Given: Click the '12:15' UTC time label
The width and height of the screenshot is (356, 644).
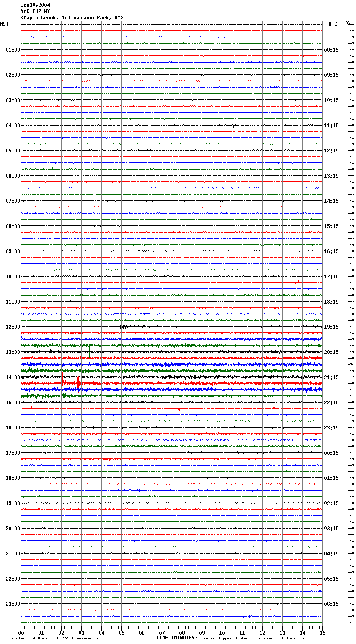Looking at the screenshot, I should [x=331, y=151].
